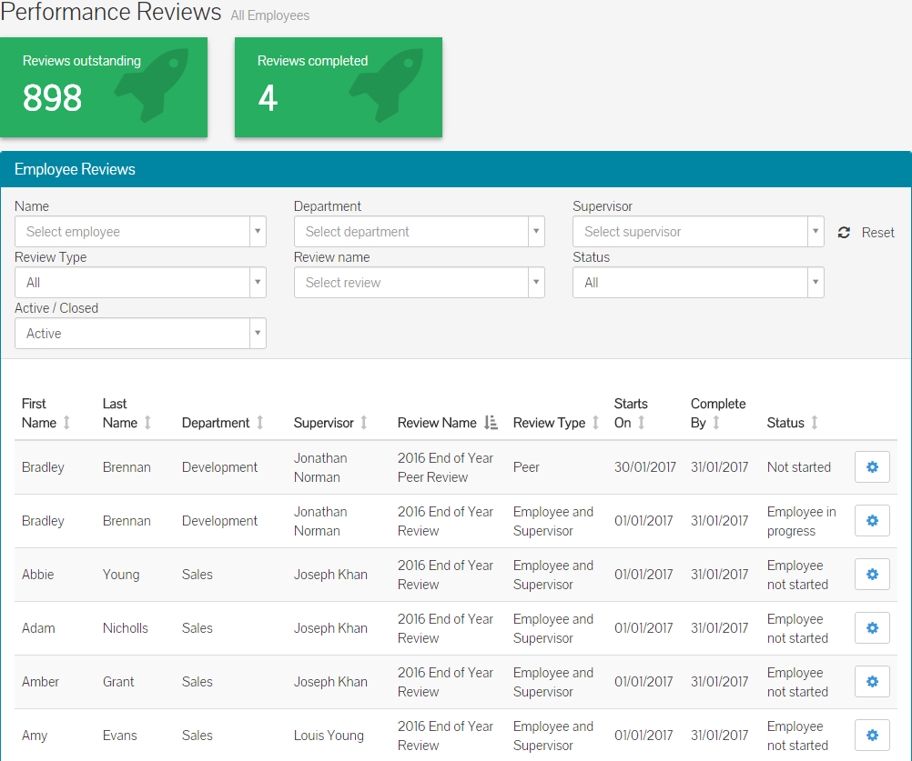The width and height of the screenshot is (912, 761).
Task: Open the Review Type dropdown showing All
Action: click(x=140, y=283)
